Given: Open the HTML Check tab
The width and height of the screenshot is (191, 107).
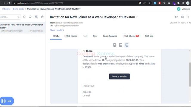Looking at the screenshot, I should 131,36.
